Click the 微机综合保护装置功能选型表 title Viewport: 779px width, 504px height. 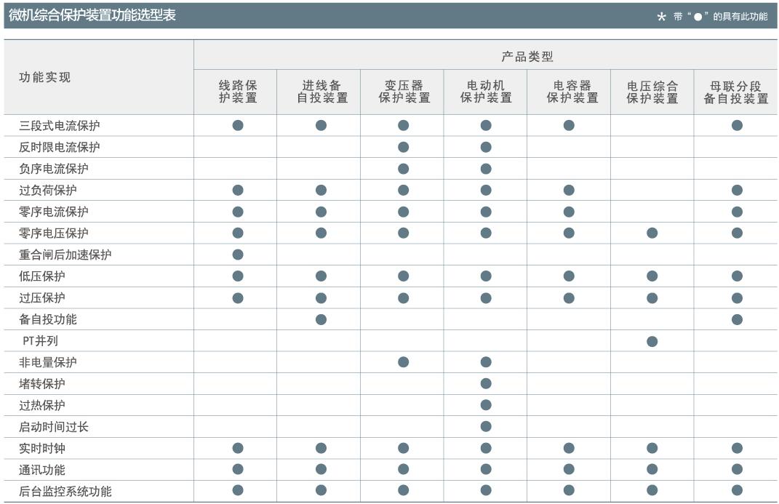[x=92, y=15]
